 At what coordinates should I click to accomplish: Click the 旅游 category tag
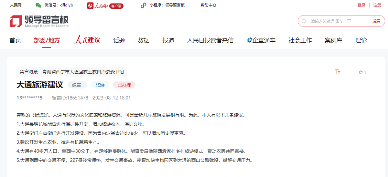click(x=100, y=85)
